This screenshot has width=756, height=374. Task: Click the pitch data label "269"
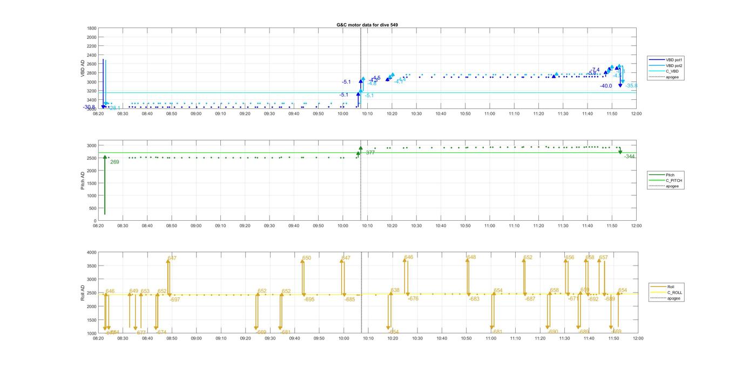[114, 162]
